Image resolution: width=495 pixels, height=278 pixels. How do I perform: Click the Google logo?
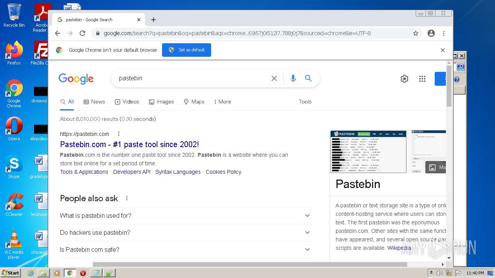coord(76,79)
